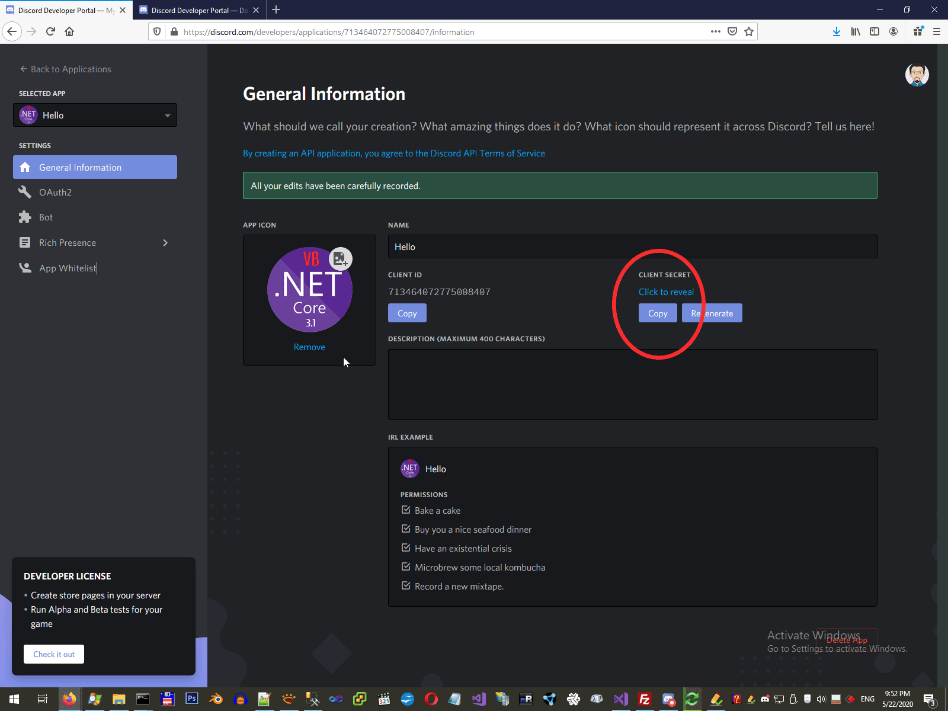Reveal the client secret
Screen dimensions: 948x711
point(666,292)
